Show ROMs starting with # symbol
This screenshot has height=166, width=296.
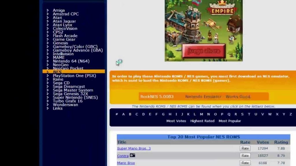coord(117,114)
